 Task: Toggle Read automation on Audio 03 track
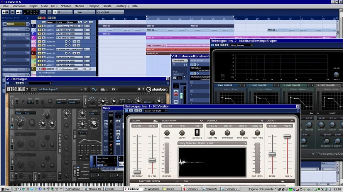coord(74,41)
